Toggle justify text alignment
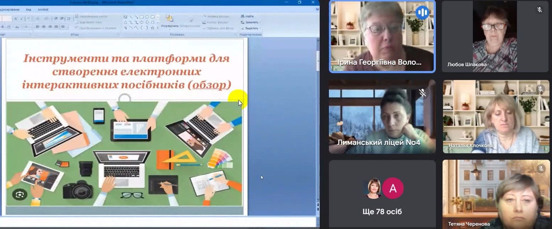This screenshot has width=552, height=229. [56, 27]
